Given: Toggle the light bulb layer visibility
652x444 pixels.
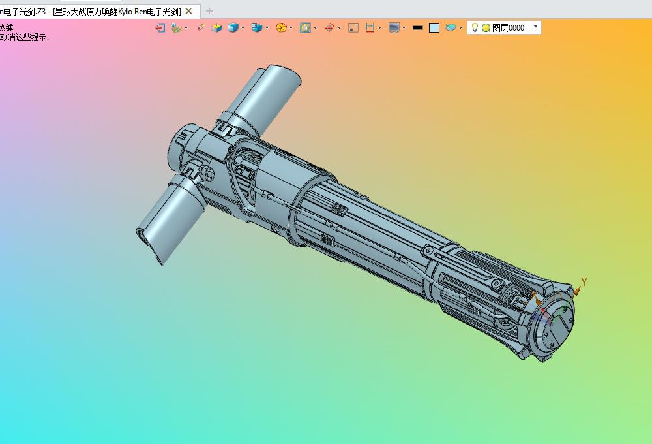Looking at the screenshot, I should tap(475, 27).
